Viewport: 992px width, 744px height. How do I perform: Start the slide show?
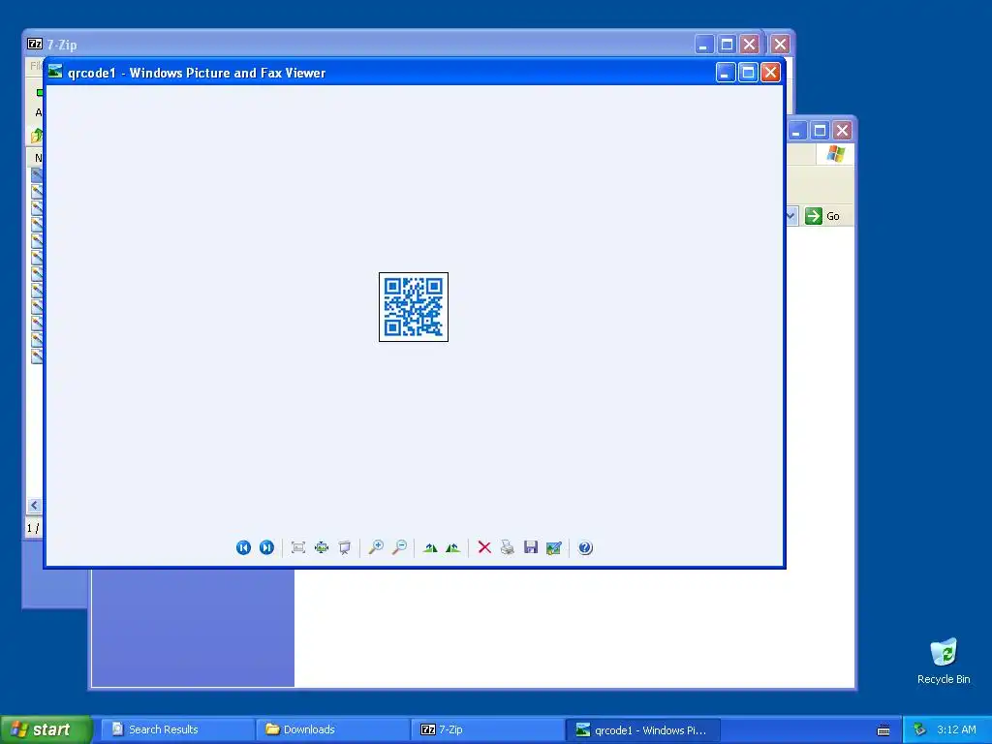tap(344, 548)
